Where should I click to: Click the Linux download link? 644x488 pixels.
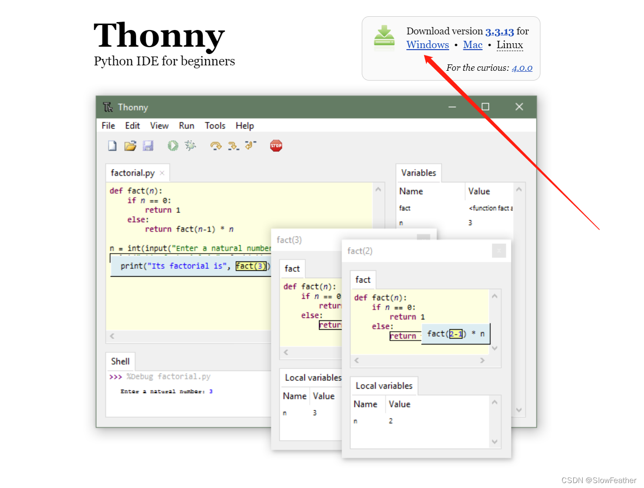tap(510, 45)
